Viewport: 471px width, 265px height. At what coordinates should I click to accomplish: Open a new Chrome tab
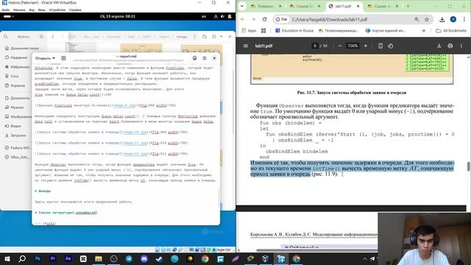[x=408, y=6]
